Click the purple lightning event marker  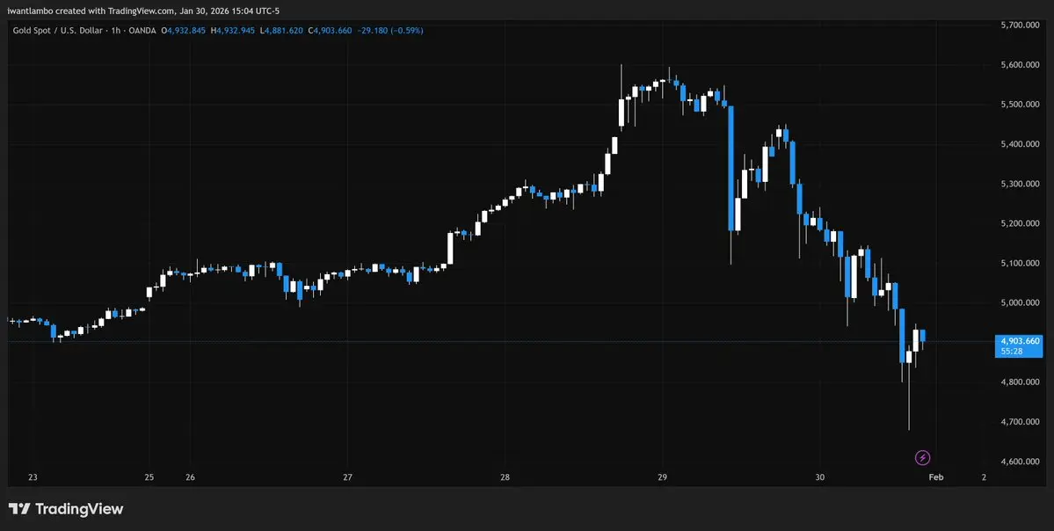[923, 458]
